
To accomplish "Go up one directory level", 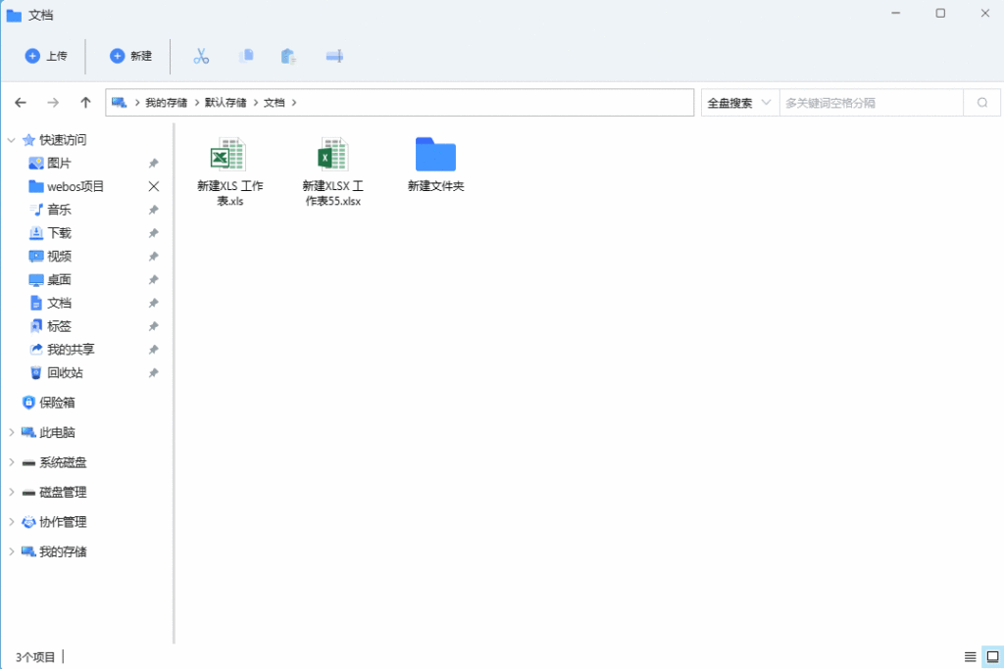I will point(86,103).
